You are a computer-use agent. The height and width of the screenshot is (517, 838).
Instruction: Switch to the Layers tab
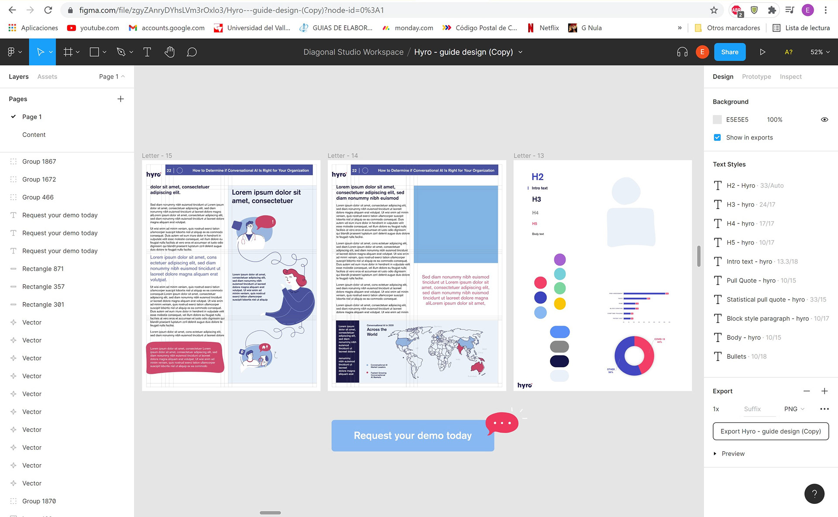point(19,76)
